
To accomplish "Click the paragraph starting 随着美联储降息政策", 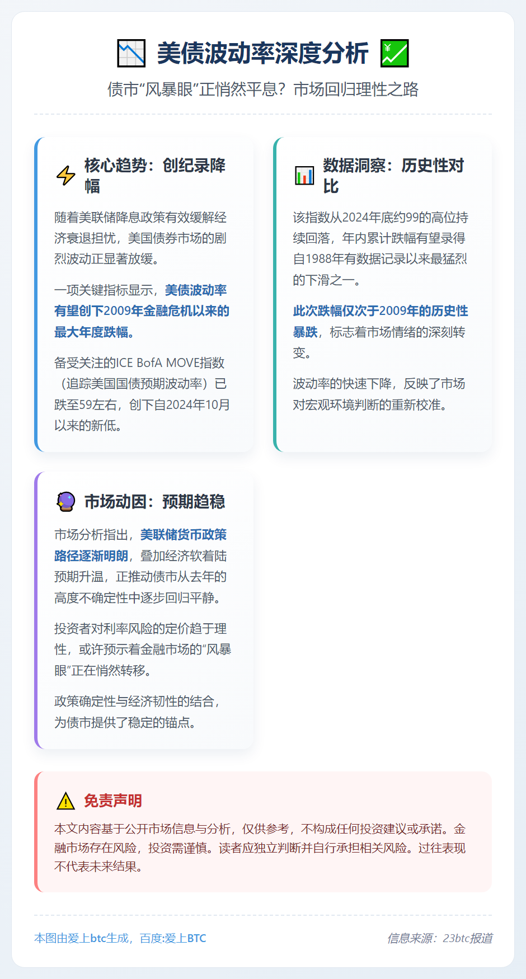I will pos(140,238).
